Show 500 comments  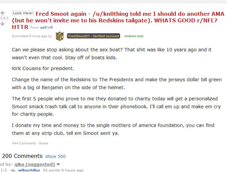pos(55,156)
